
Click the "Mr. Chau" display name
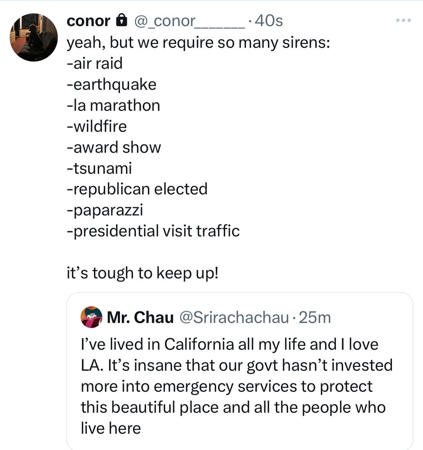tap(140, 318)
